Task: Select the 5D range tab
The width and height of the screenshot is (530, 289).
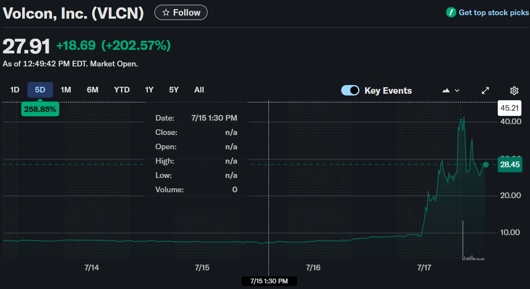Action: (x=40, y=90)
